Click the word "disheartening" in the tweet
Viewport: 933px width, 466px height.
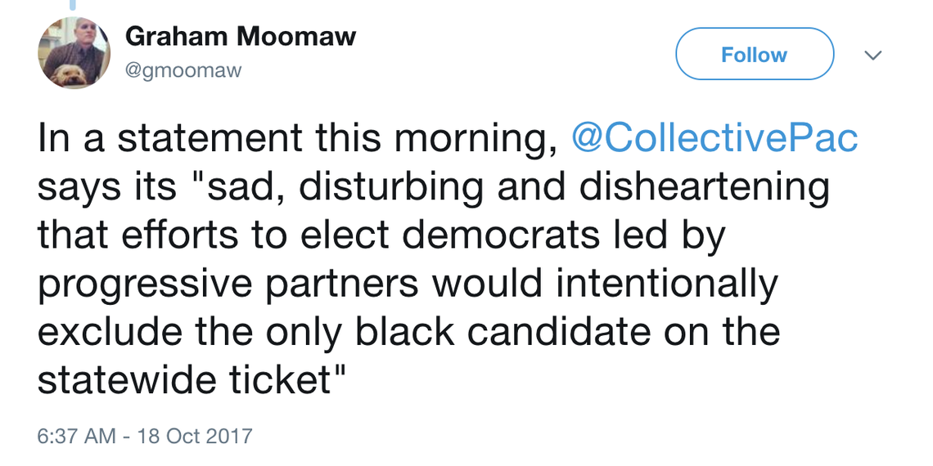tap(704, 186)
